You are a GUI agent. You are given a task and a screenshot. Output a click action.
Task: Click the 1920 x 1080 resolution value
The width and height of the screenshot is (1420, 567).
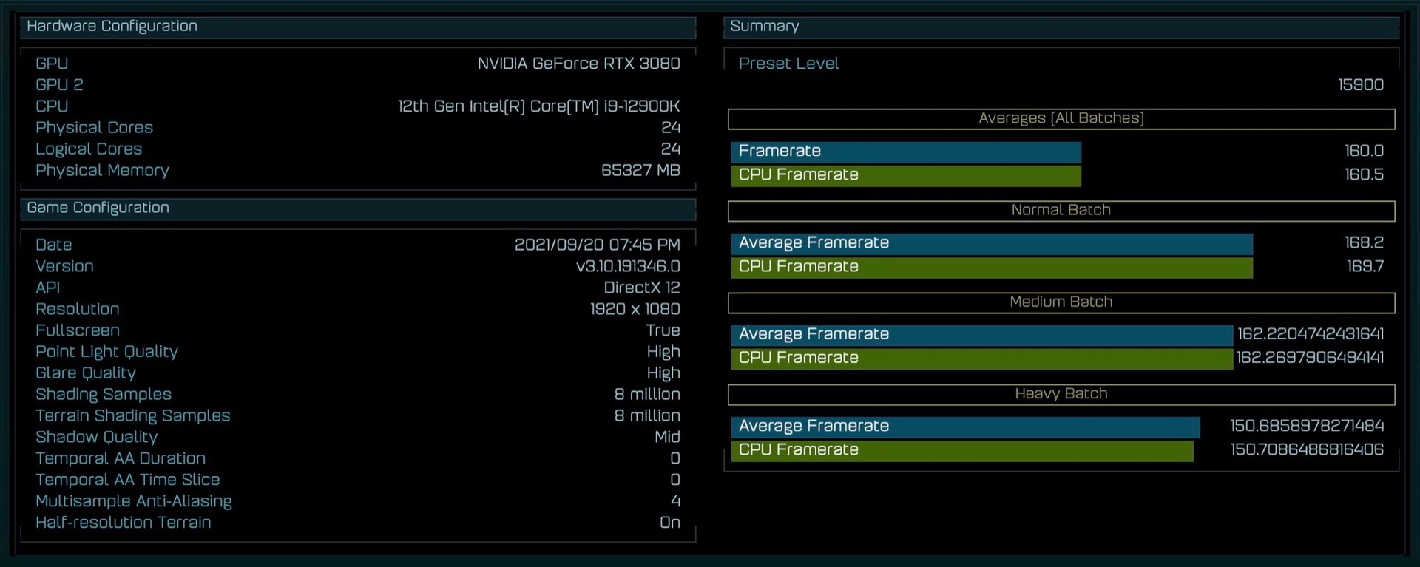click(635, 309)
